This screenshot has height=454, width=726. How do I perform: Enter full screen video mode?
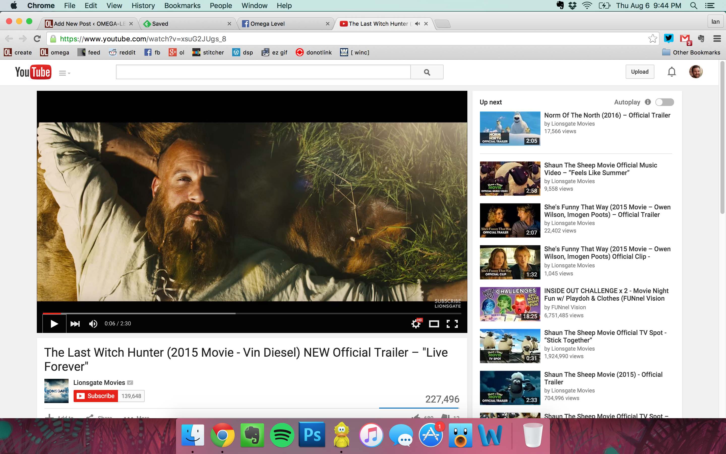tap(452, 324)
